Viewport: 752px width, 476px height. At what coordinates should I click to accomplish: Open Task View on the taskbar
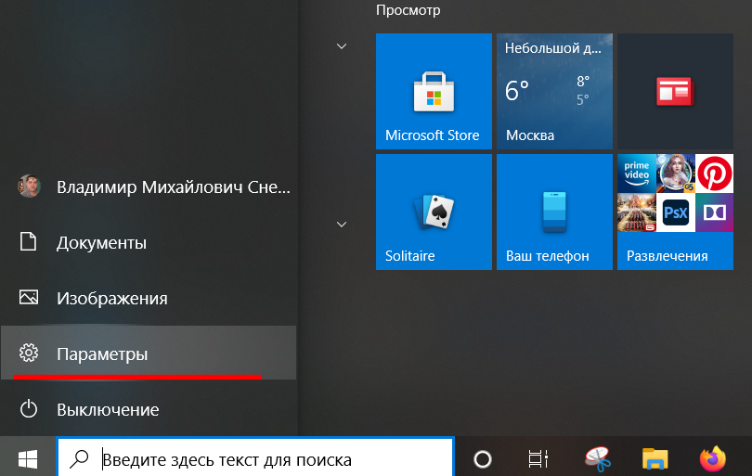(x=538, y=459)
